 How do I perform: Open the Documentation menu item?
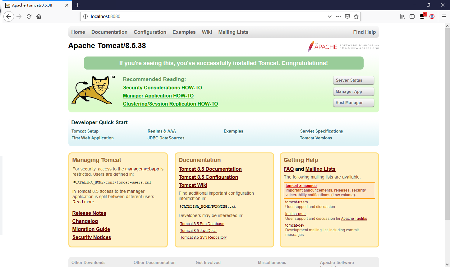click(x=109, y=32)
